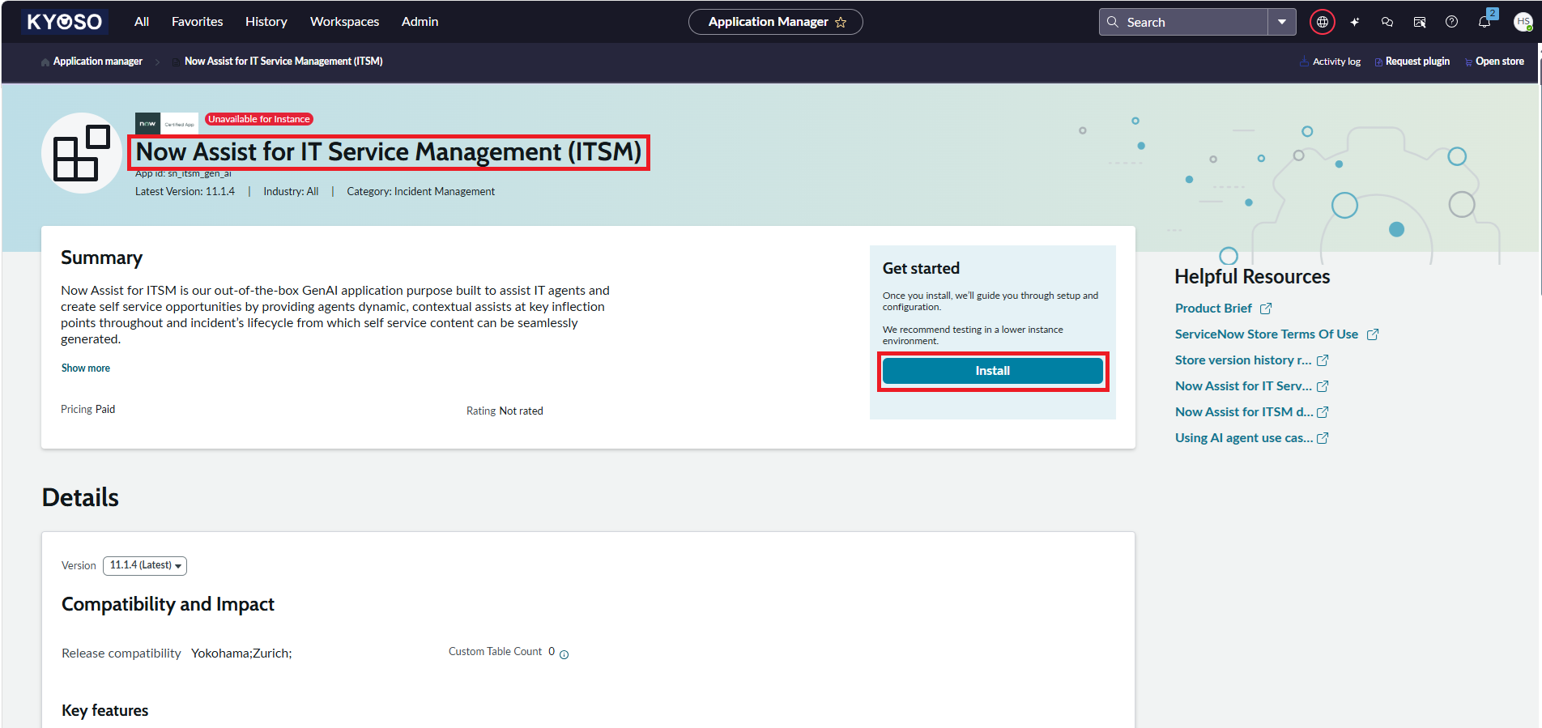Click the Custom Table Count info icon
The image size is (1542, 728).
pos(564,654)
